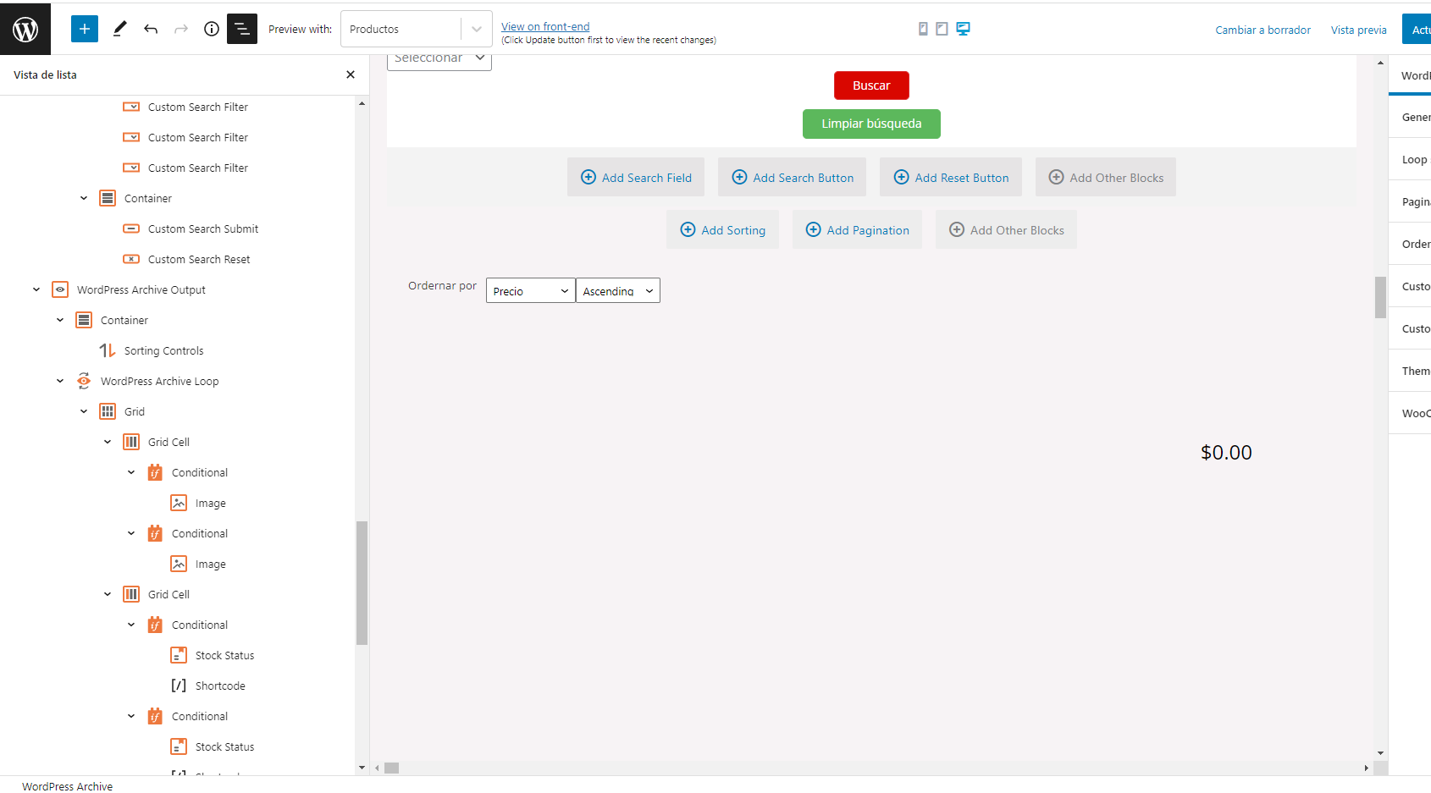
Task: Switch to desktop preview icon
Action: click(963, 29)
